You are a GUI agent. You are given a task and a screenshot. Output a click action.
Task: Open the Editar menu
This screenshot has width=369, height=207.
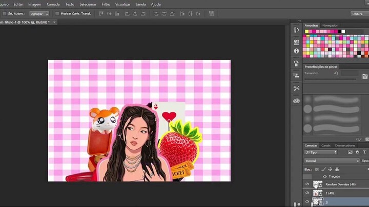pyautogui.click(x=18, y=4)
